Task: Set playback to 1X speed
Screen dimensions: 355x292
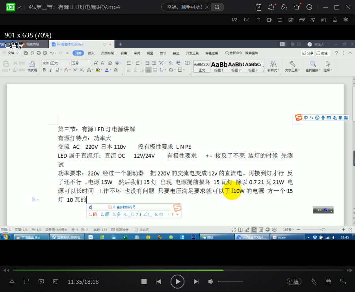Action: [246, 20]
